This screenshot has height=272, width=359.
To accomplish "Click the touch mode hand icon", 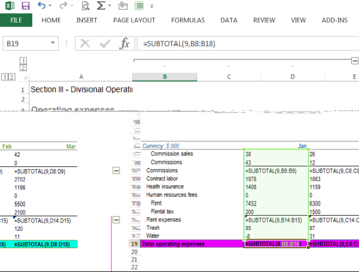I will tap(123, 7).
